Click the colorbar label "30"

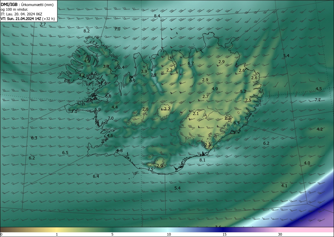pos(280,234)
